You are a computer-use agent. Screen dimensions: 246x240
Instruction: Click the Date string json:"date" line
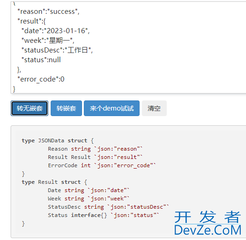tap(88, 190)
